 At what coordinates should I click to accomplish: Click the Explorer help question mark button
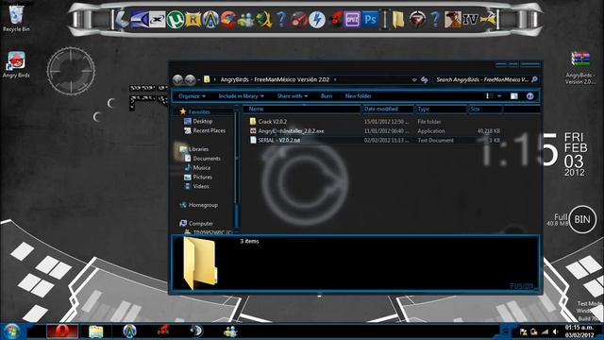click(530, 96)
